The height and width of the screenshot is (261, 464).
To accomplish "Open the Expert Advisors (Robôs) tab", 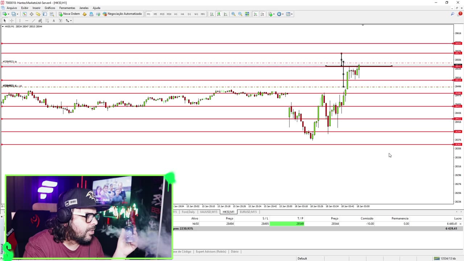I will point(211,252).
